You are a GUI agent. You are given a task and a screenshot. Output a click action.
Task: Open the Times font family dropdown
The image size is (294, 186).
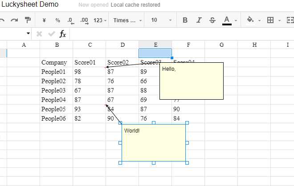coord(127,20)
